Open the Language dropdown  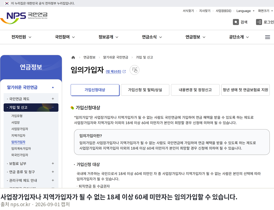click(x=245, y=11)
